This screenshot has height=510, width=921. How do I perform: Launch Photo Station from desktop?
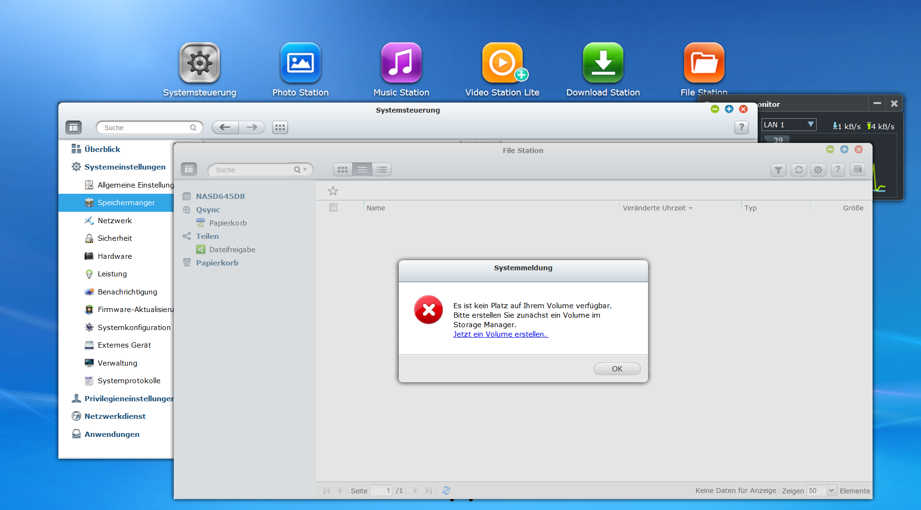click(x=301, y=63)
